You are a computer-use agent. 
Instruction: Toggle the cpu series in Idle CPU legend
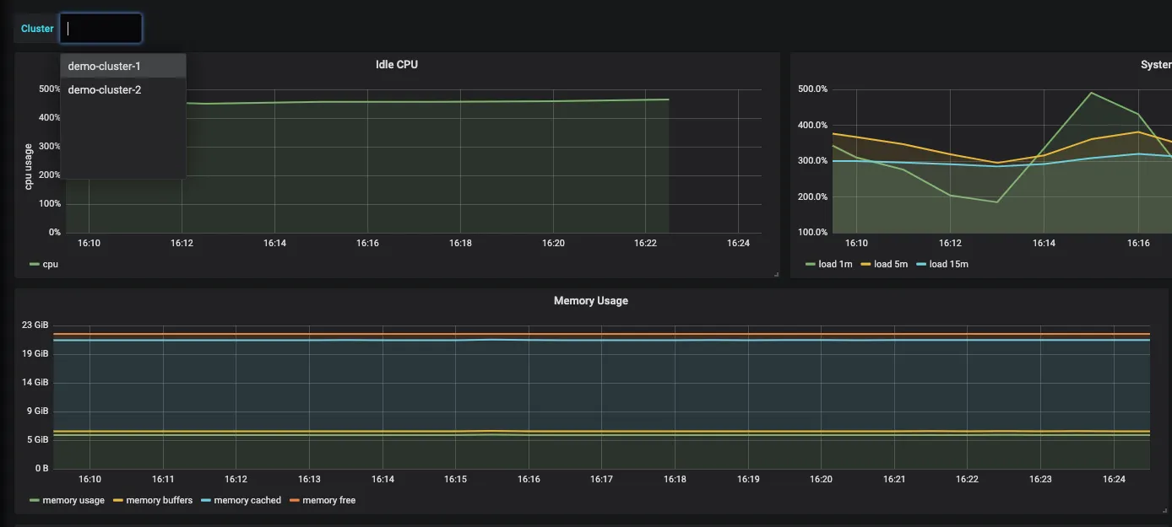tap(50, 264)
